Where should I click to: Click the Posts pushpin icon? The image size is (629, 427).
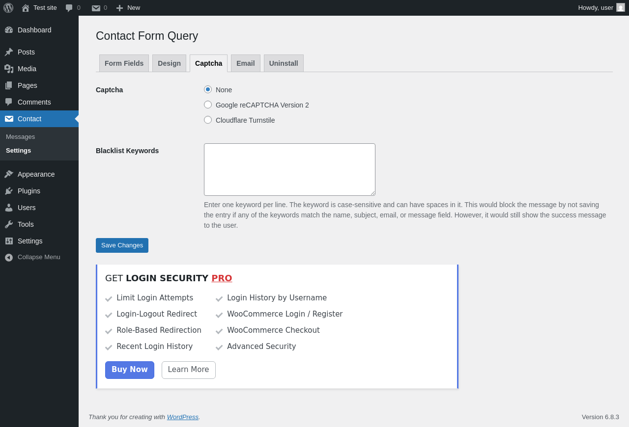click(x=9, y=52)
